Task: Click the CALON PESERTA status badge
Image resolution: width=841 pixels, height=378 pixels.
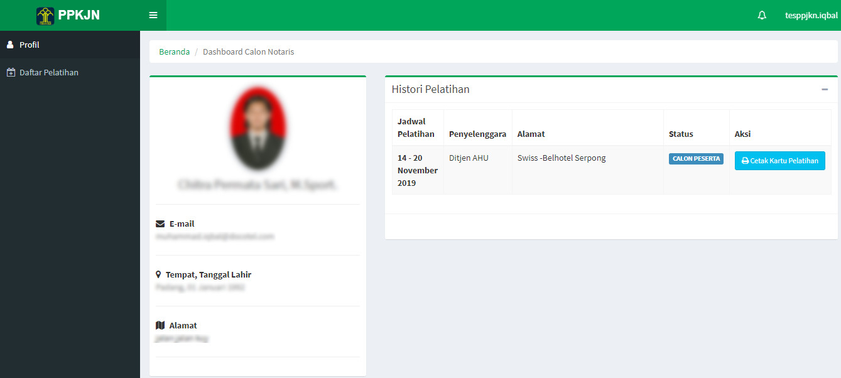Action: click(695, 159)
